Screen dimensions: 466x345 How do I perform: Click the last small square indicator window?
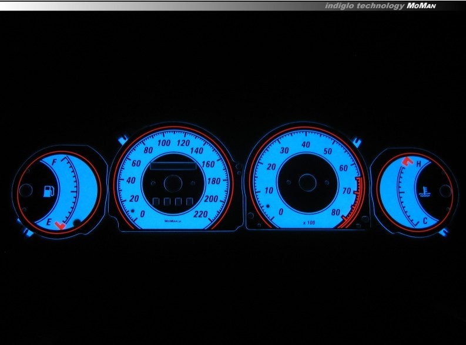(x=190, y=202)
